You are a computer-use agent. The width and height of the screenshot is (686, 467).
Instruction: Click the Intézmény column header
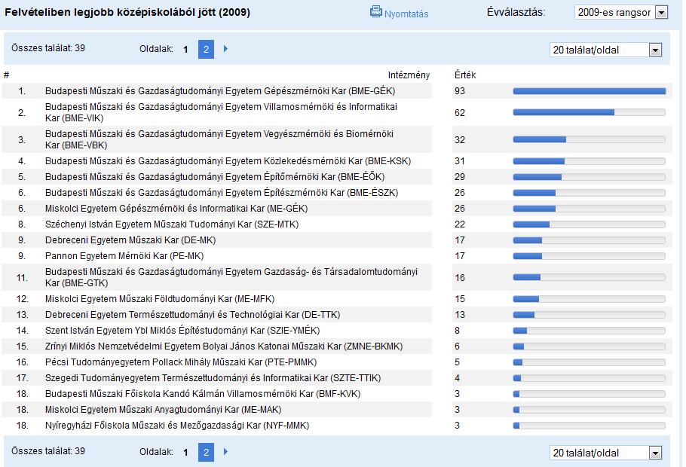tap(409, 75)
